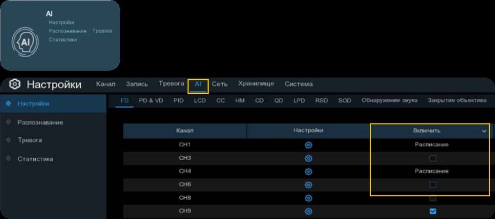Open CH8 settings gear icon
Screen dimensions: 495x219
tap(308, 198)
